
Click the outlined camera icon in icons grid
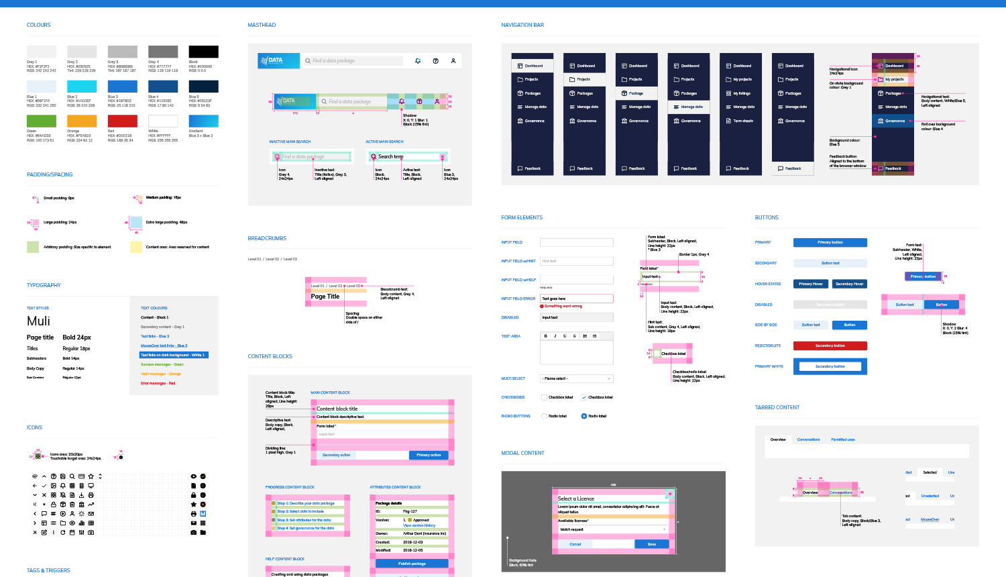click(91, 533)
